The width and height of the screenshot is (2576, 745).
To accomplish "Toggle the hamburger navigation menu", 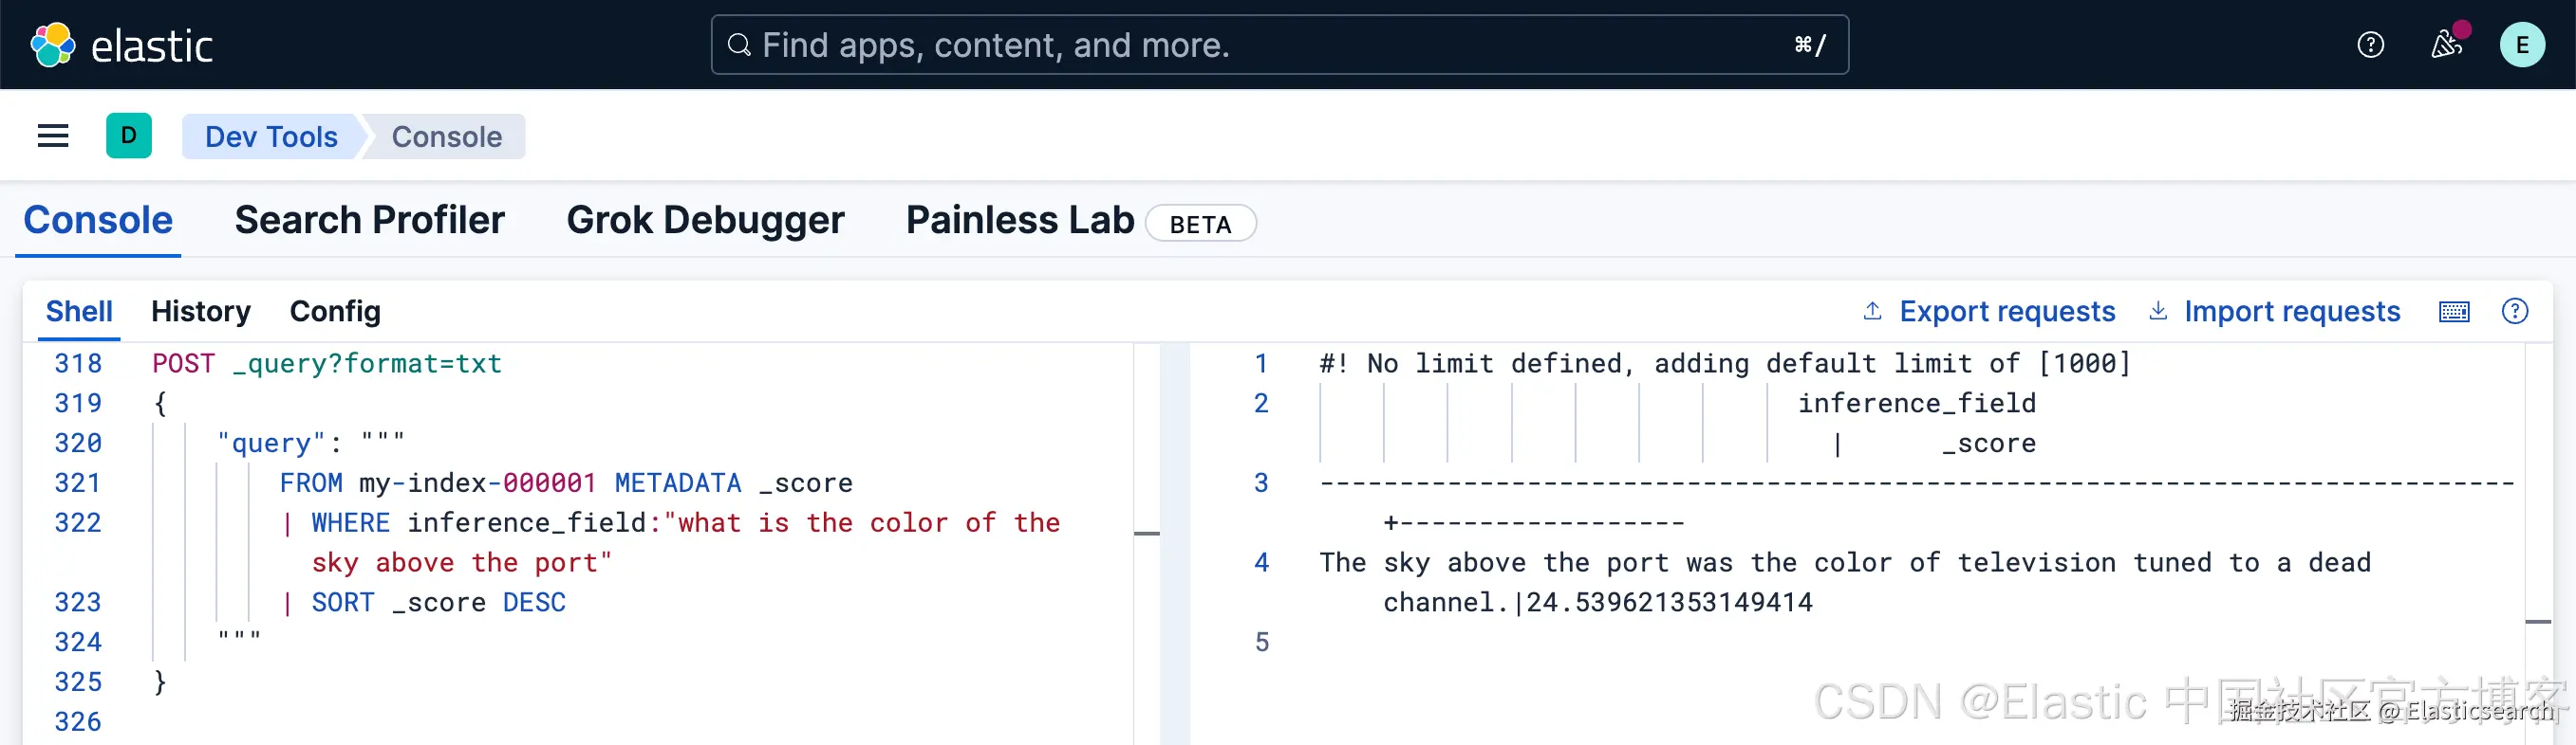I will [53, 136].
